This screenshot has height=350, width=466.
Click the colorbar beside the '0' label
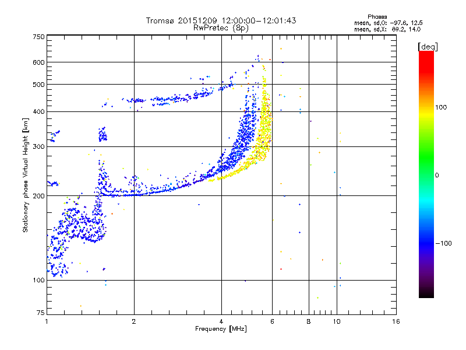click(x=426, y=175)
